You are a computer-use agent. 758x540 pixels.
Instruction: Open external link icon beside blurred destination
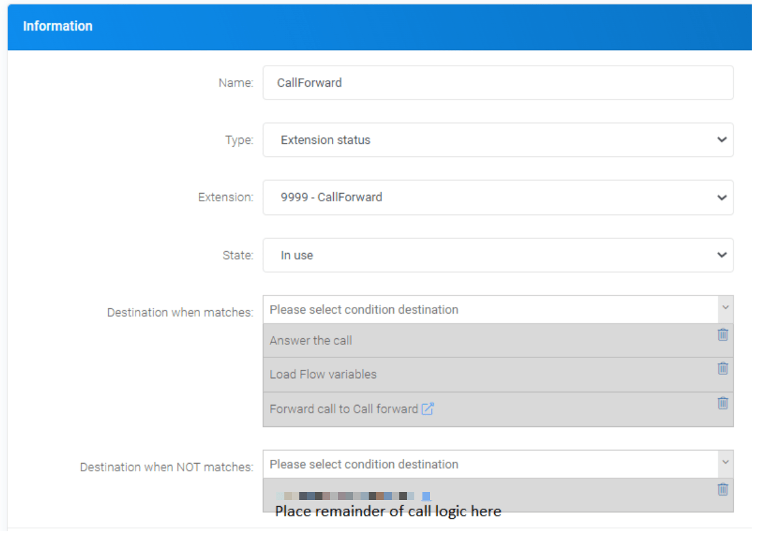coord(426,496)
